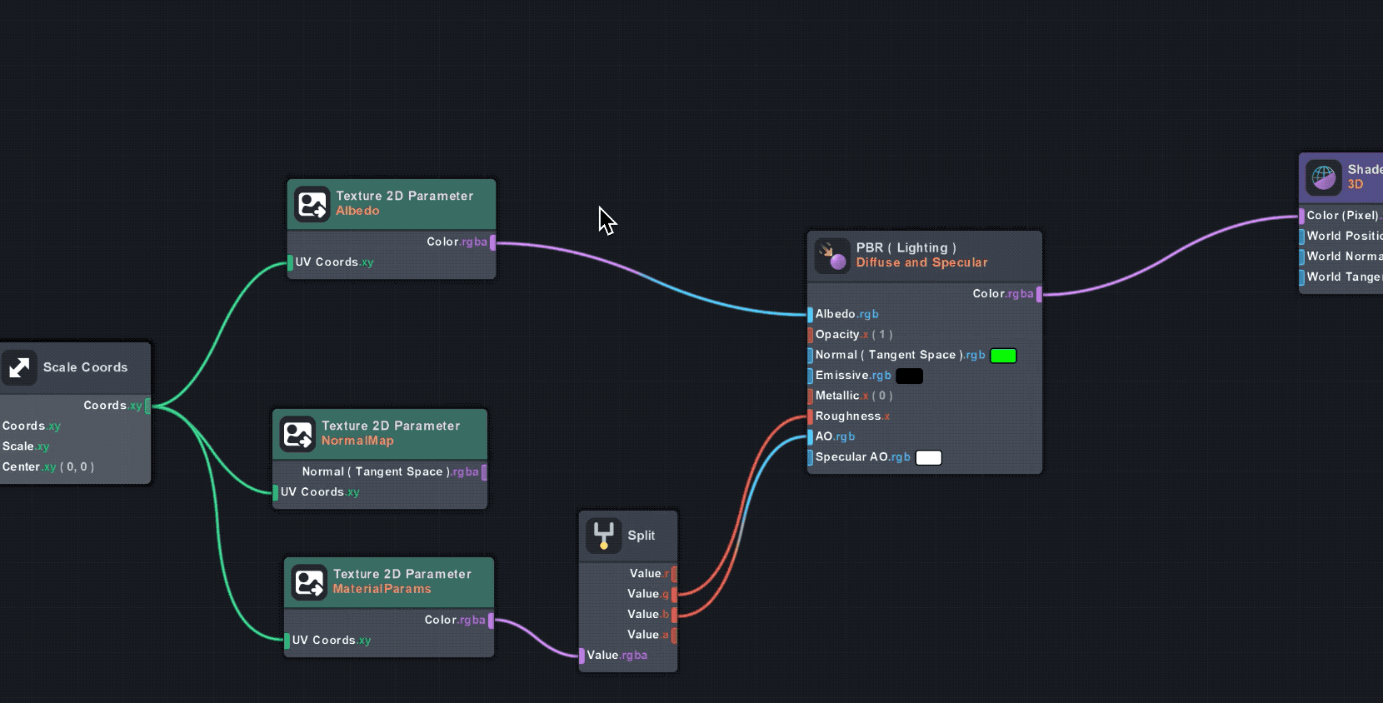Click the PBR Lighting node icon

pos(831,256)
